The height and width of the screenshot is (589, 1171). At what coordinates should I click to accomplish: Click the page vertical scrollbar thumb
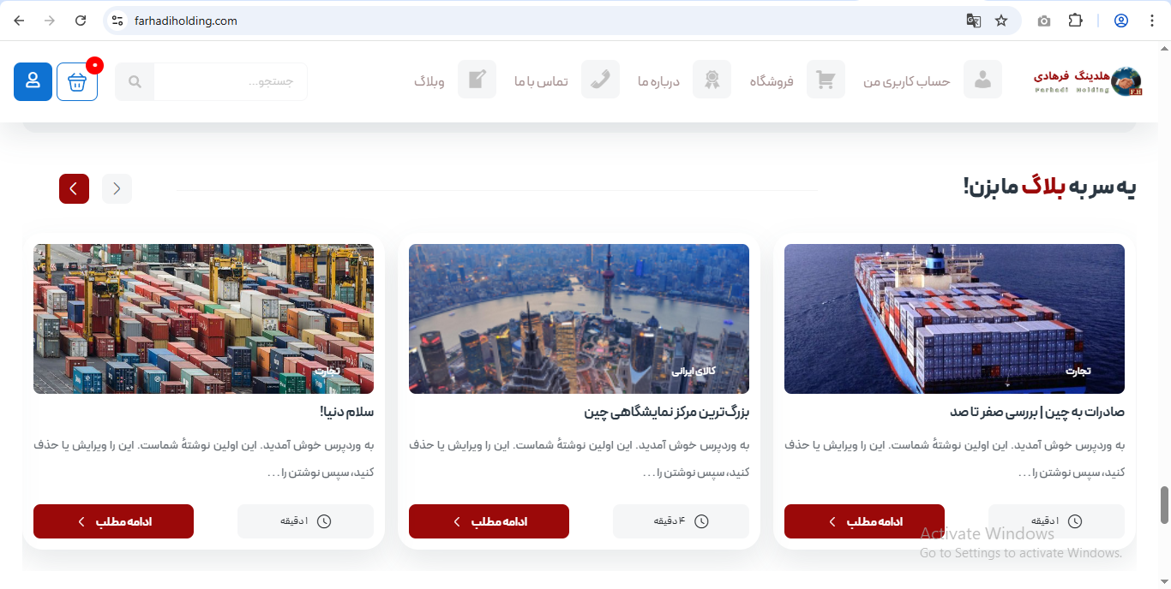[1164, 505]
